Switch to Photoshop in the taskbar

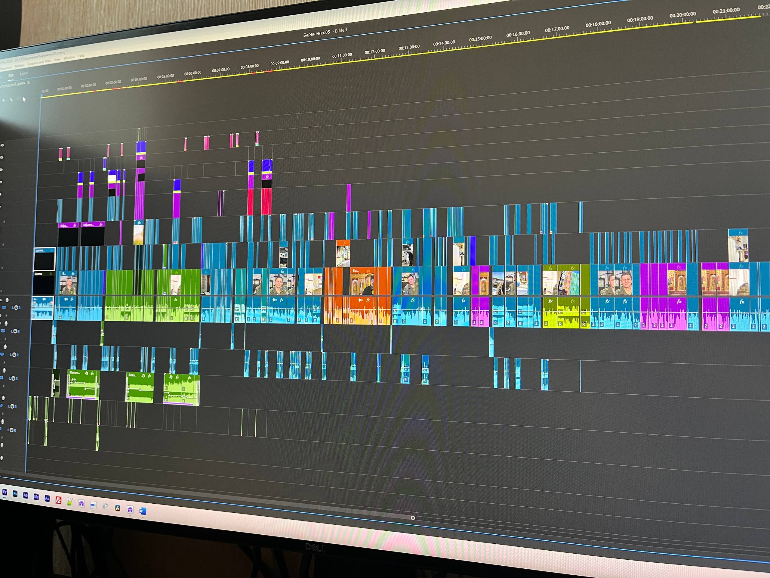(x=15, y=494)
